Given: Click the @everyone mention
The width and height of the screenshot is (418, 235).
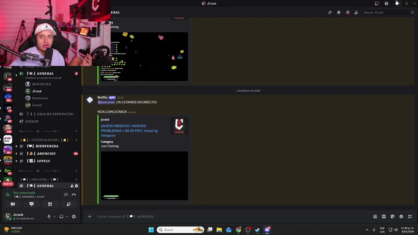Looking at the screenshot, I should click(x=106, y=102).
